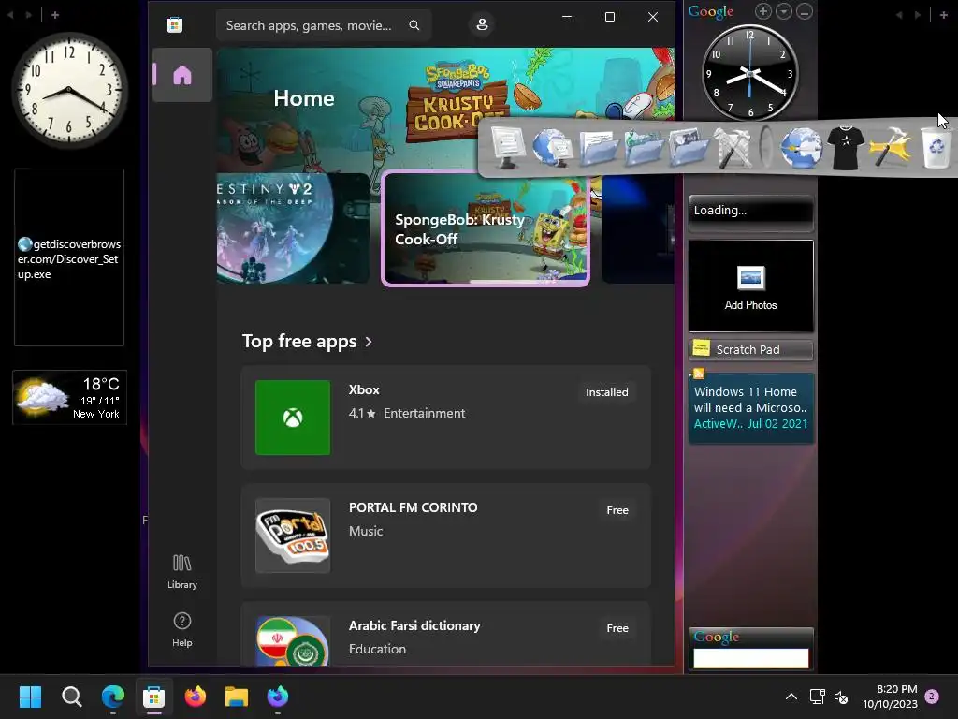The width and height of the screenshot is (958, 719).
Task: Click the Xbox rating 4.1 Entertainment text
Action: coord(407,413)
